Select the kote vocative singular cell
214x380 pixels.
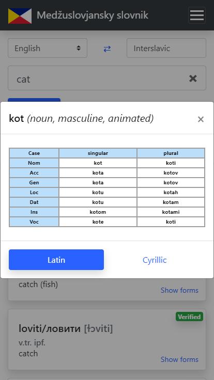[x=98, y=221]
